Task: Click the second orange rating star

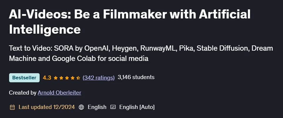Action: pyautogui.click(x=61, y=78)
